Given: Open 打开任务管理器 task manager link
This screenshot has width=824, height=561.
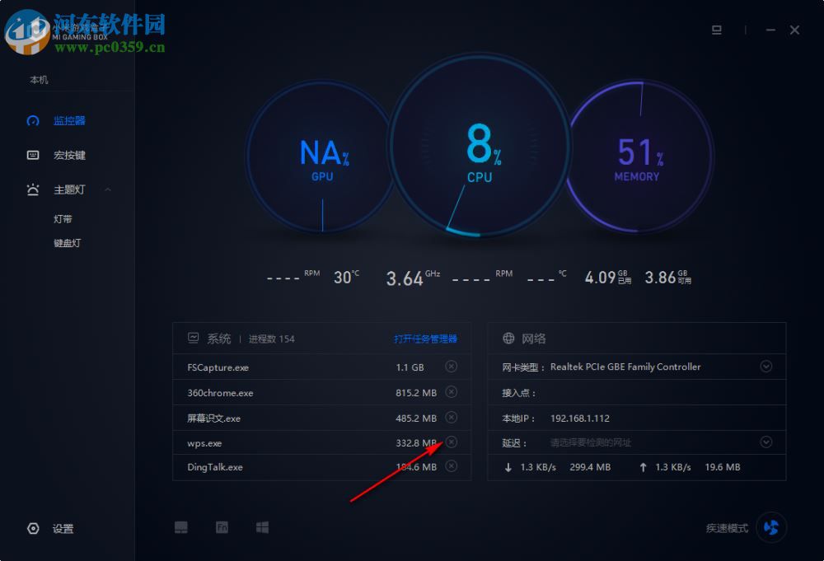Looking at the screenshot, I should coord(427,339).
